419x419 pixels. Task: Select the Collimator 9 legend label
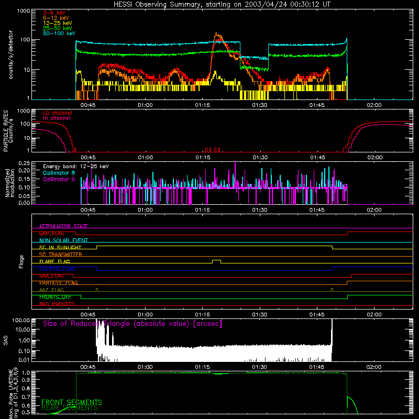click(59, 179)
